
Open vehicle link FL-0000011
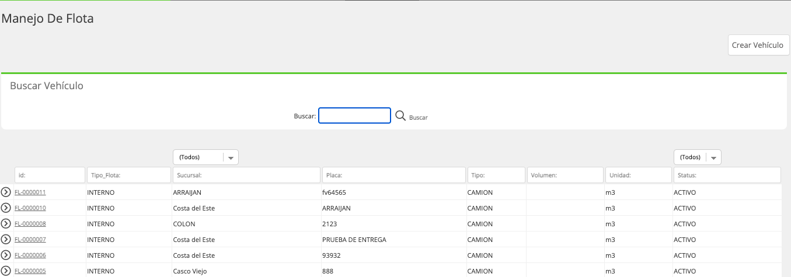30,192
